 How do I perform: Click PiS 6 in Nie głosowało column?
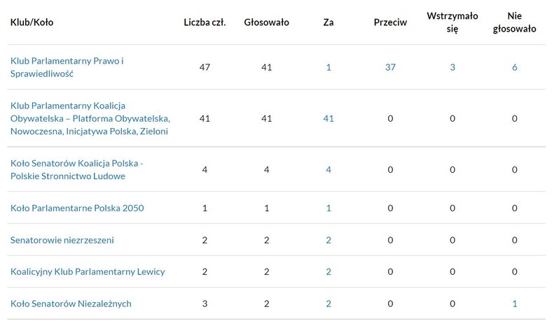(x=514, y=67)
